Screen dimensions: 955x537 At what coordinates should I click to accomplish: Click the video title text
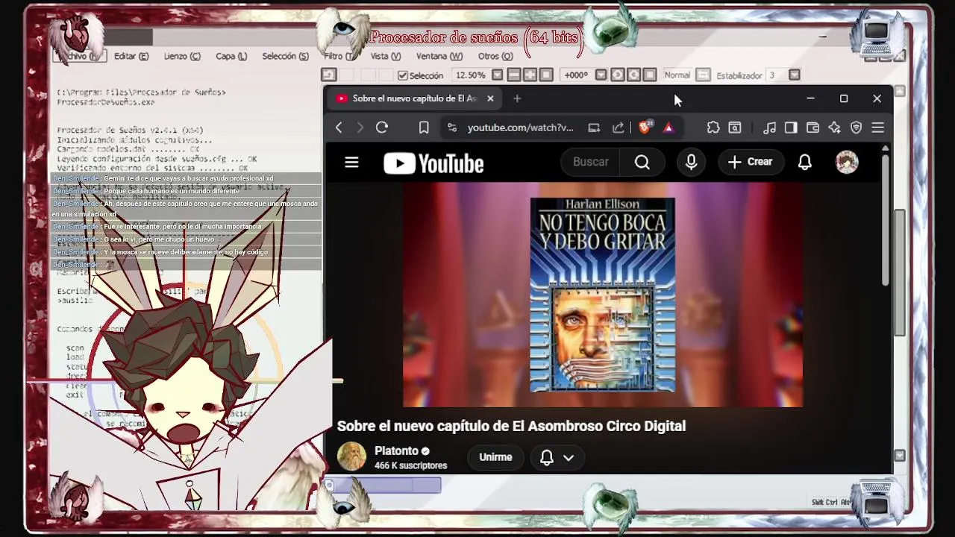511,426
